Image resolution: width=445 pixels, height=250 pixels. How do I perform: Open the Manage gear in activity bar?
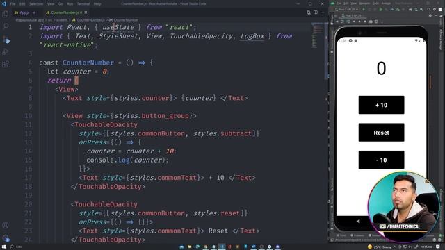coord(6,238)
